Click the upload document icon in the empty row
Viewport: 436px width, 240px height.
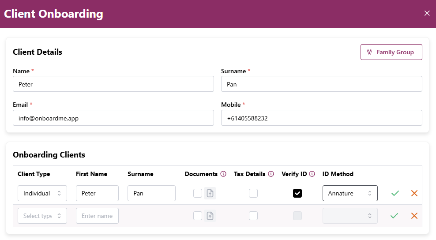(x=210, y=216)
